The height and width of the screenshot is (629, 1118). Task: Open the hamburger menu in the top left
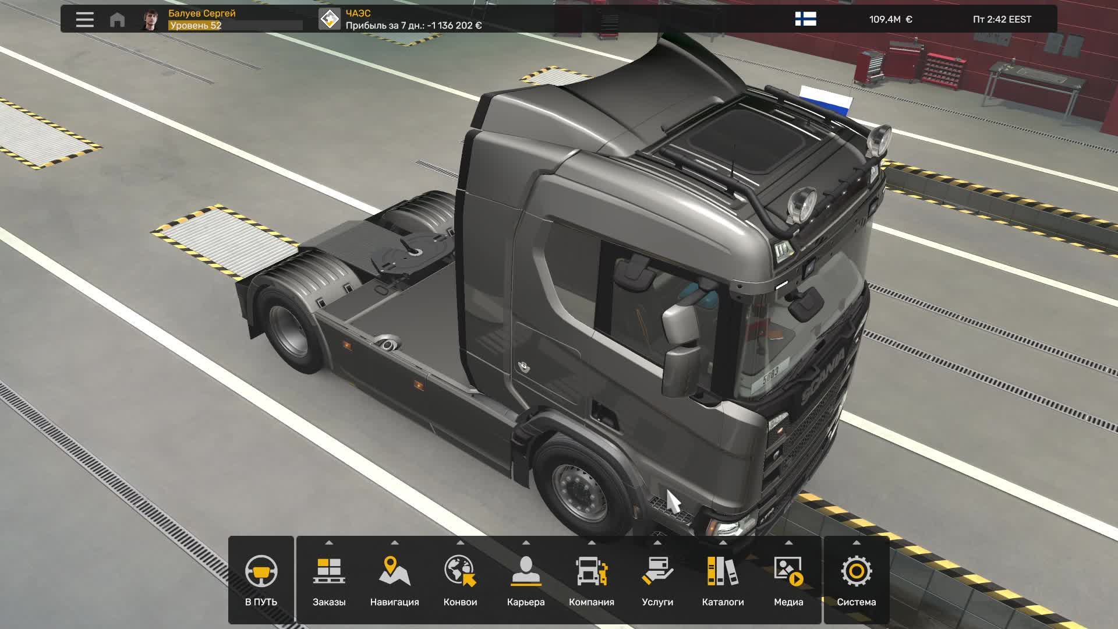(84, 19)
